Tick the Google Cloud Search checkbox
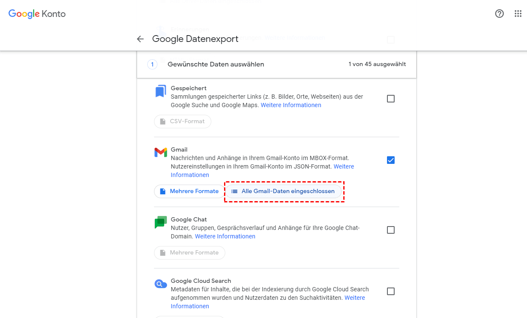 pos(391,291)
